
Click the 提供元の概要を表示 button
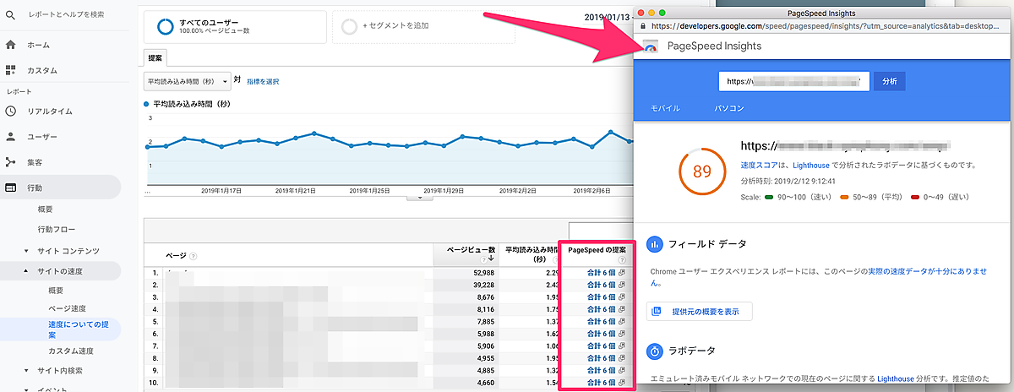pyautogui.click(x=699, y=312)
